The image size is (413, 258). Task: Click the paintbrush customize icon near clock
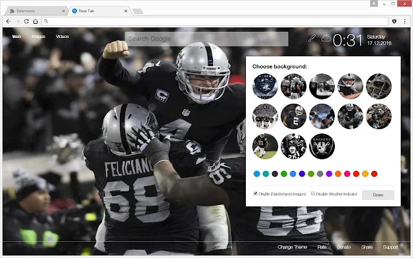click(x=312, y=38)
